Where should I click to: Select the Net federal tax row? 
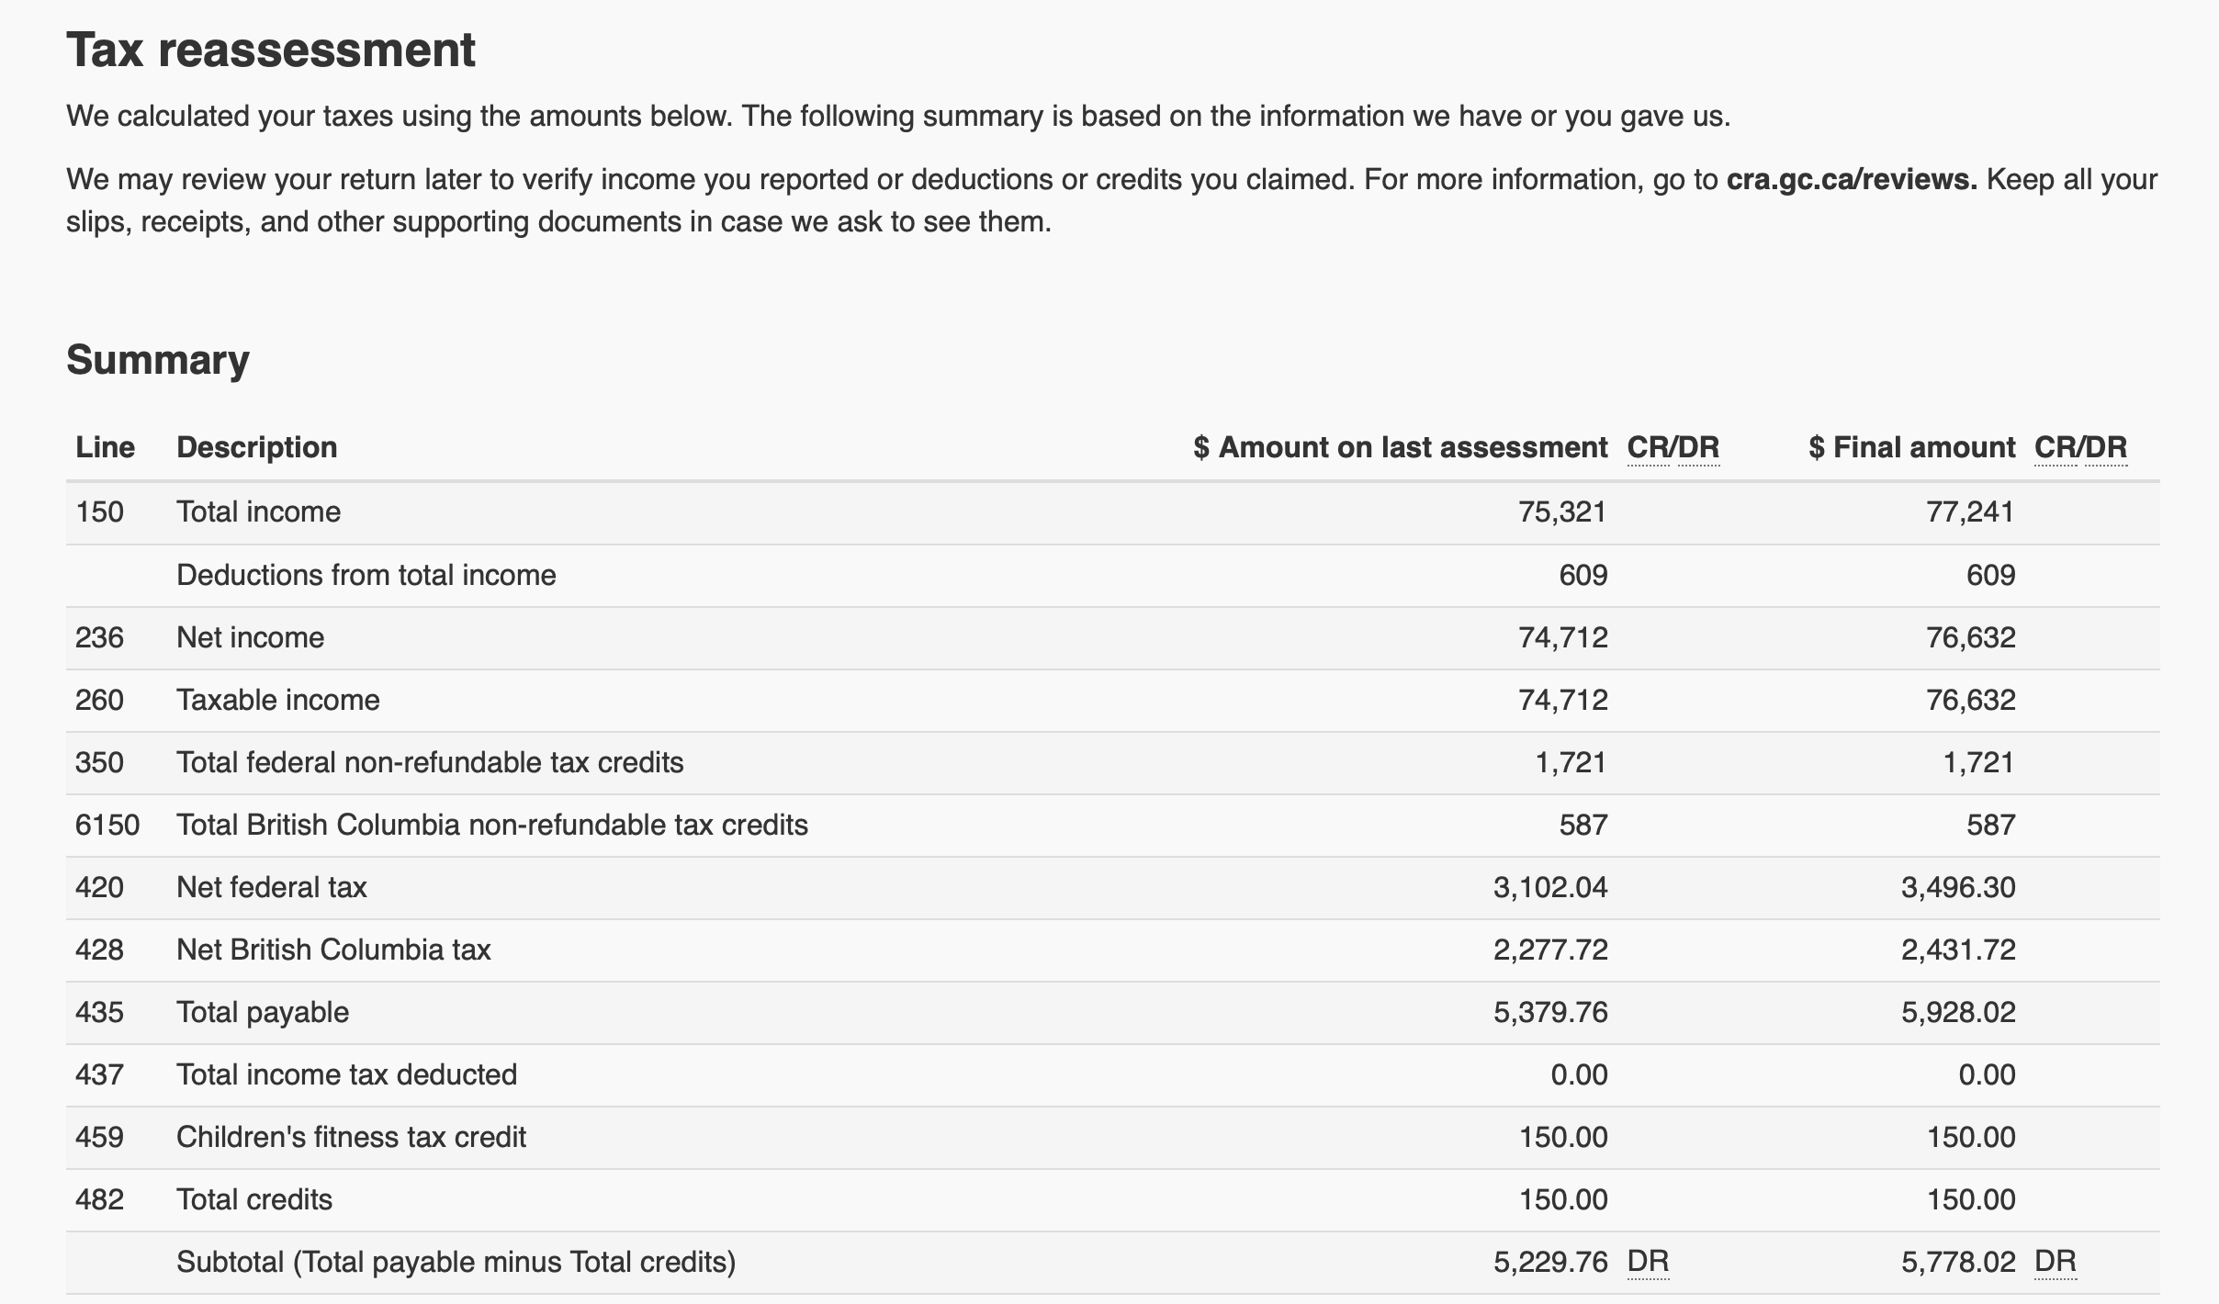click(x=271, y=888)
